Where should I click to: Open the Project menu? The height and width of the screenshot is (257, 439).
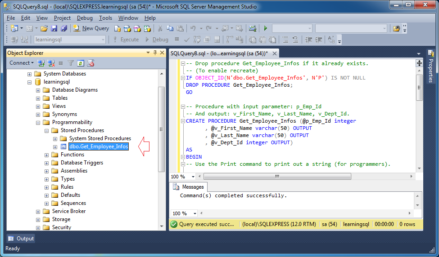[62, 18]
